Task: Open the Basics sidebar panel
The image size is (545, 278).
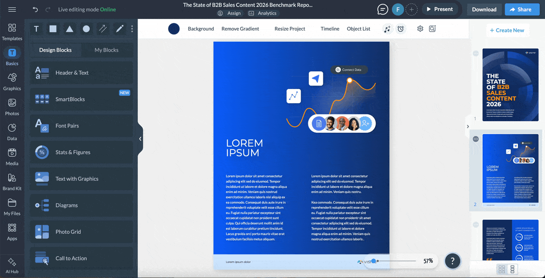Action: pos(12,57)
